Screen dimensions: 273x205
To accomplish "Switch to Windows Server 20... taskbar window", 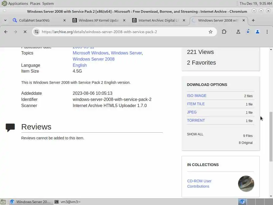I will pos(30,202).
